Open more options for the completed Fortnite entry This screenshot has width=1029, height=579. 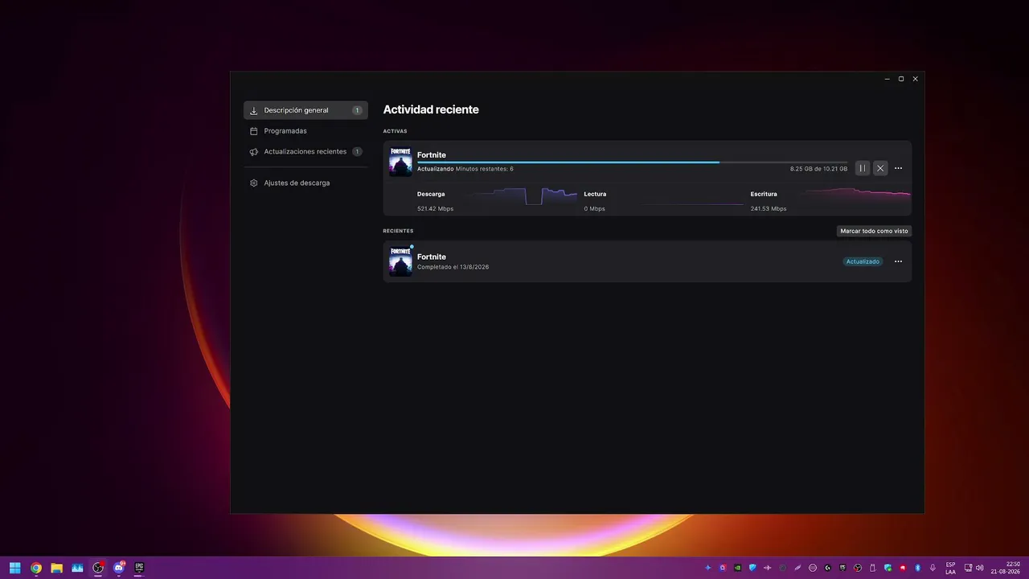[x=898, y=261]
